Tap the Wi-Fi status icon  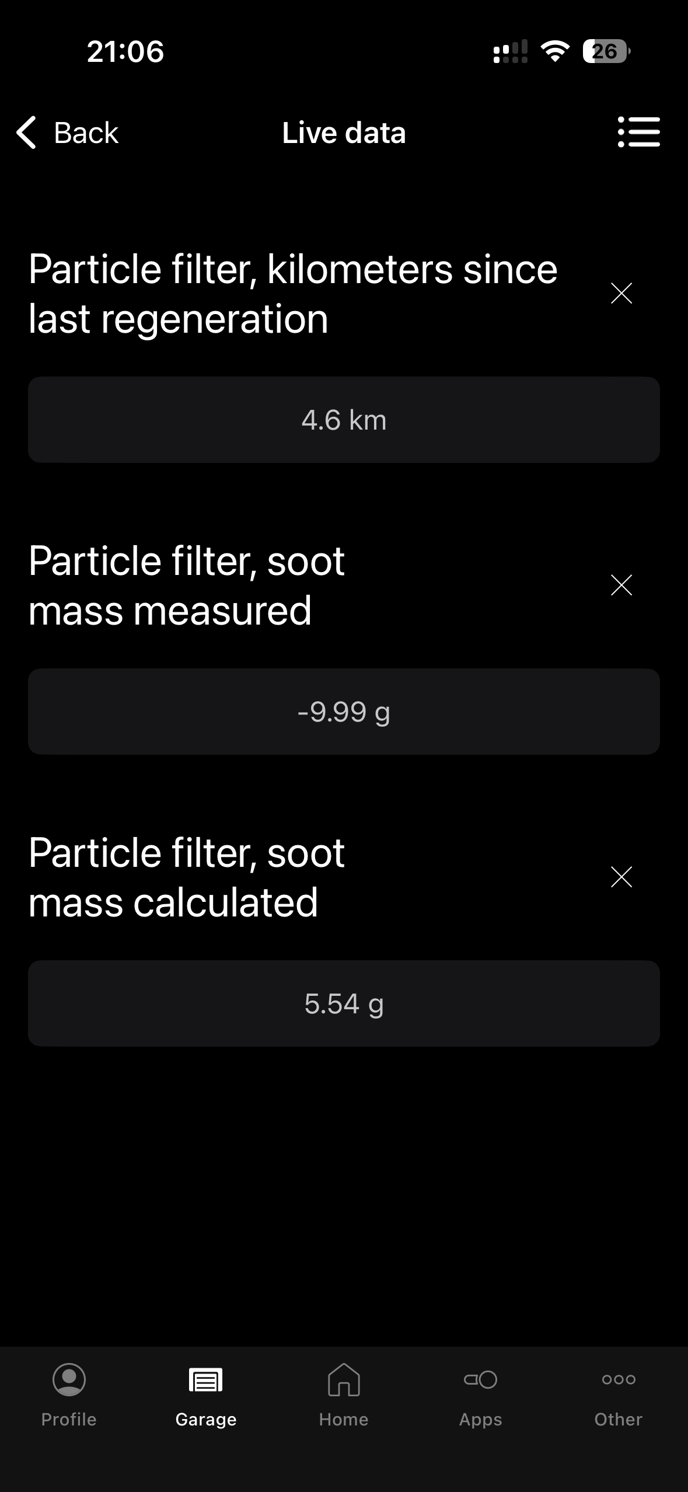tap(555, 51)
